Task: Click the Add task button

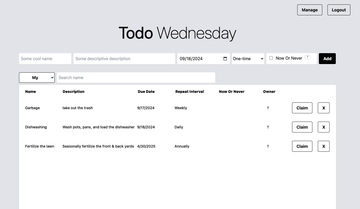Action: coord(327,59)
